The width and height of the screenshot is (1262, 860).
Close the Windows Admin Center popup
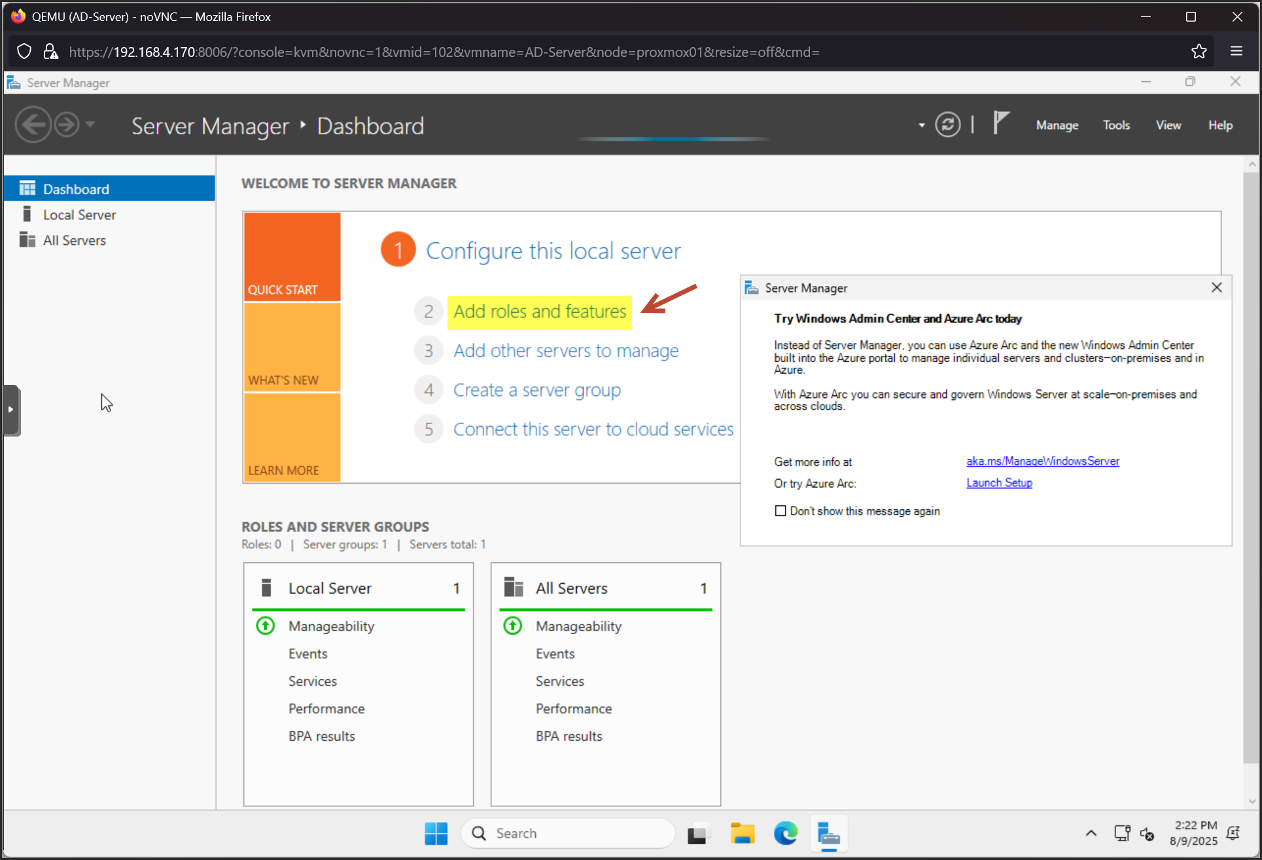pos(1216,288)
